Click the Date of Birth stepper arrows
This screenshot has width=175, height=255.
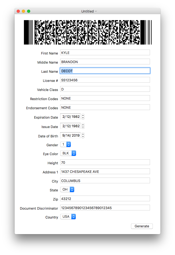point(83,135)
